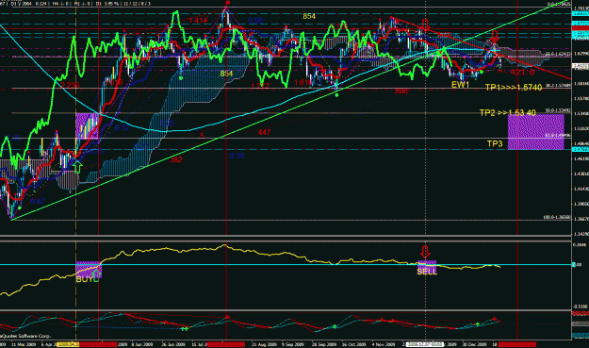Select the TP2 >>1.53 40 label
The image size is (589, 348).
pyautogui.click(x=508, y=112)
